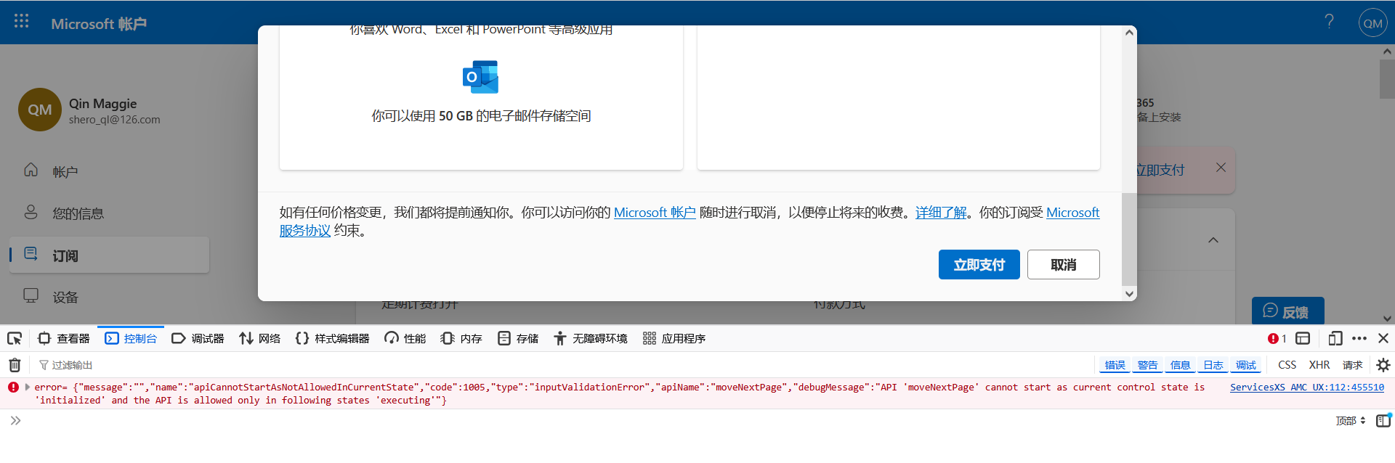Click the page scrollbar up arrow
The image size is (1395, 463).
point(1387,52)
